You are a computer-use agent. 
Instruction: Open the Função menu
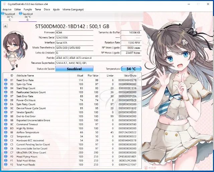(x=28, y=10)
